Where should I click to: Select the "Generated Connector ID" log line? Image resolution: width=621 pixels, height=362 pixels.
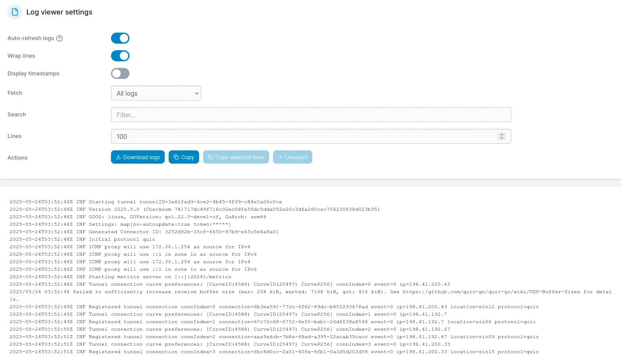click(x=144, y=232)
